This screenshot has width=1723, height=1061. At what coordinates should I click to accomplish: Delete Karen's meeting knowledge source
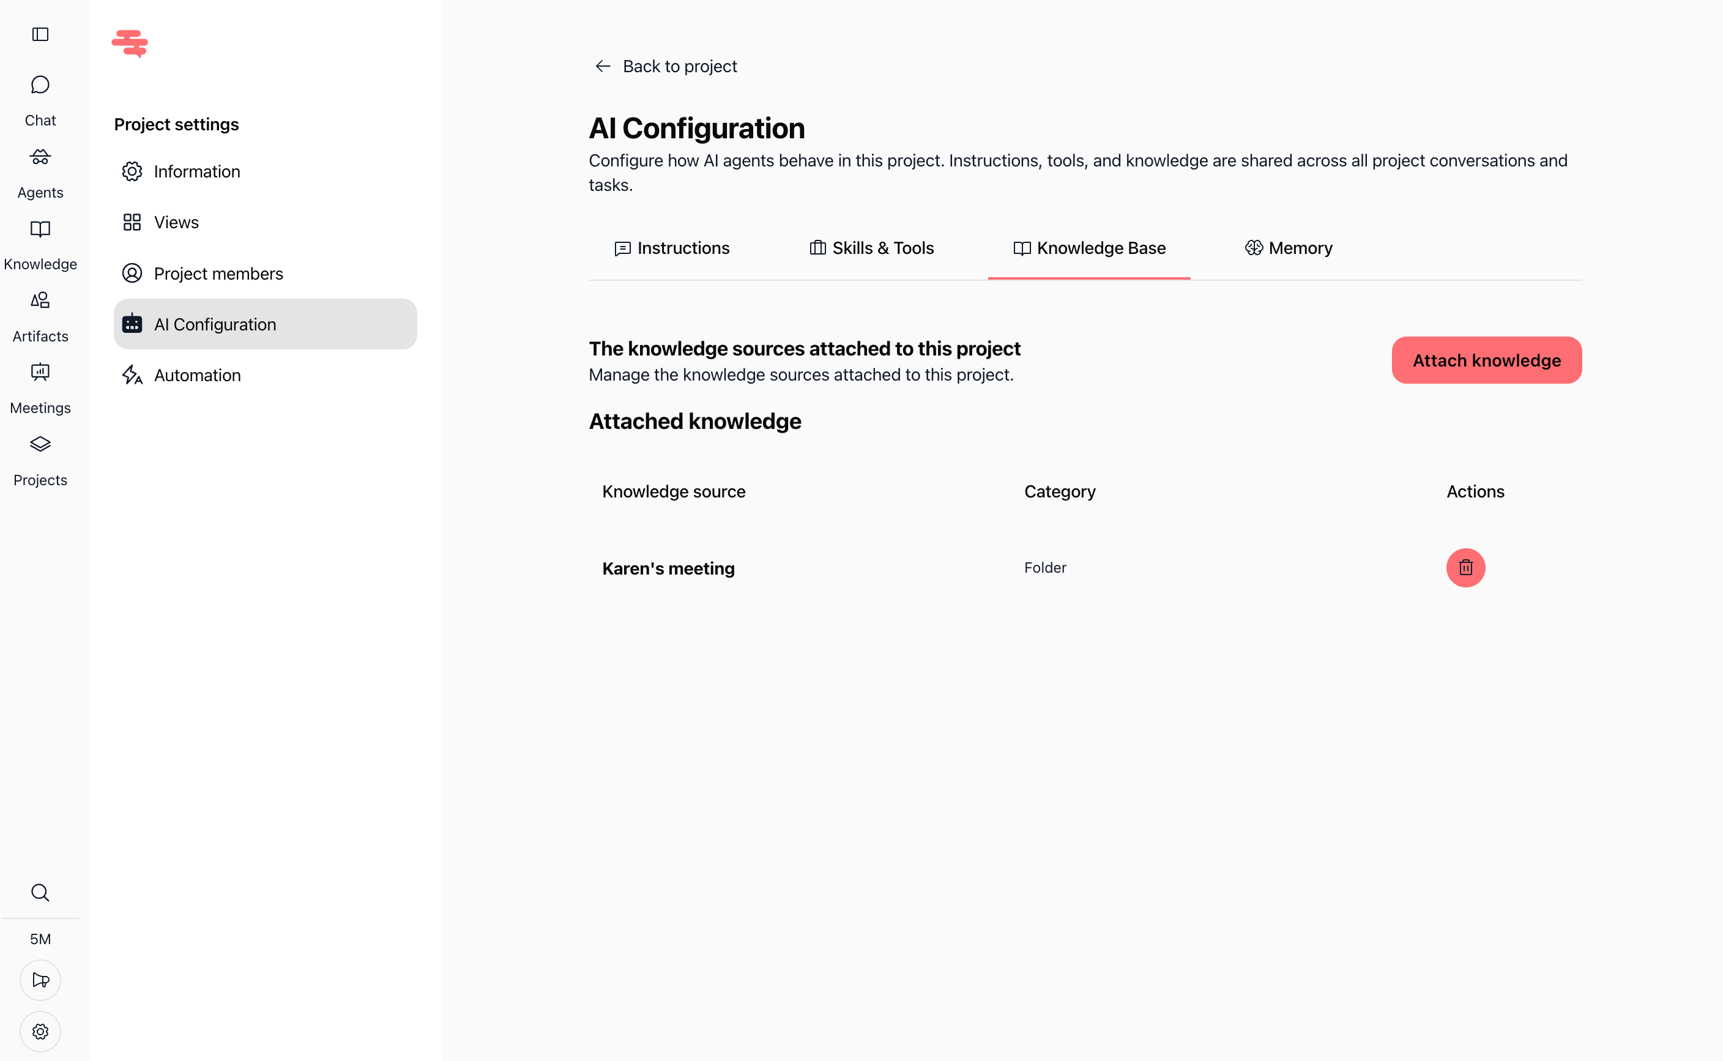point(1465,567)
